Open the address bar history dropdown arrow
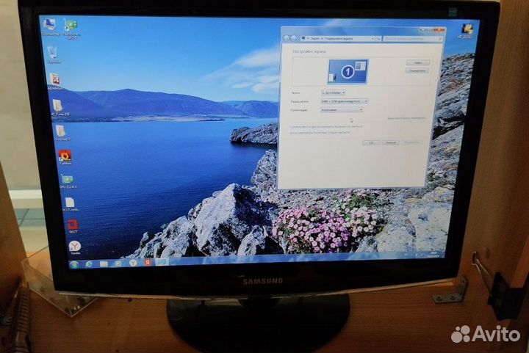 [x=373, y=39]
